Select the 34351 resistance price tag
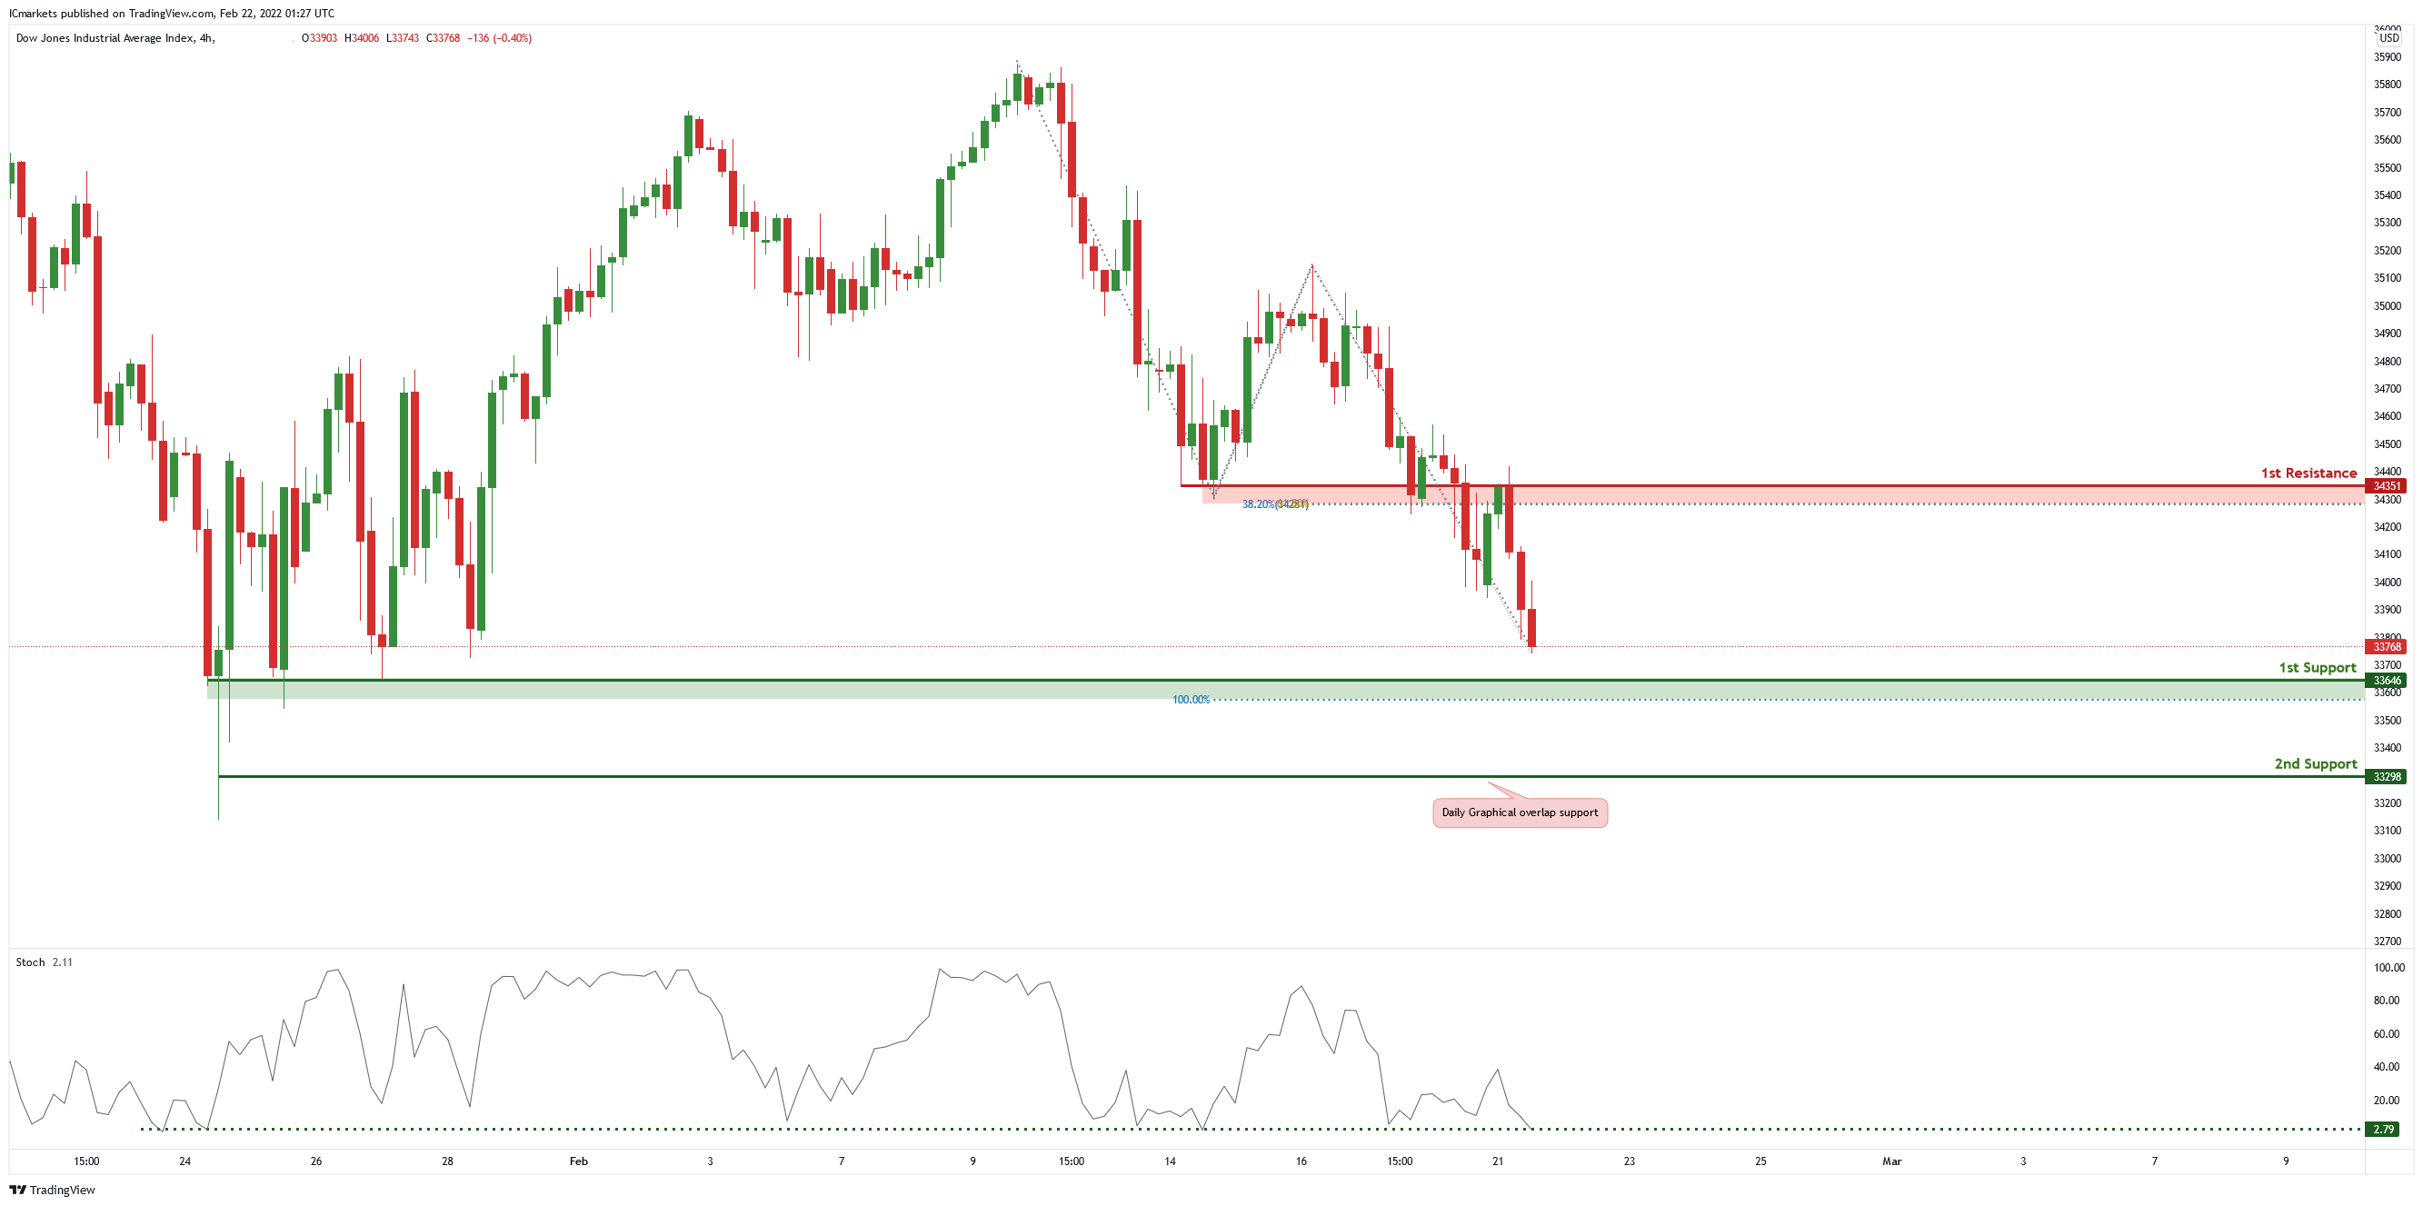The width and height of the screenshot is (2423, 1206). coord(2387,486)
